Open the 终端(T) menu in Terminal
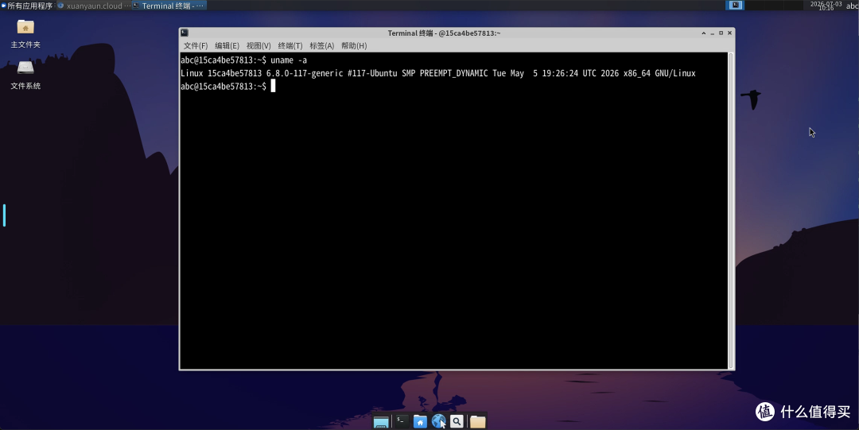859x430 pixels. [290, 45]
